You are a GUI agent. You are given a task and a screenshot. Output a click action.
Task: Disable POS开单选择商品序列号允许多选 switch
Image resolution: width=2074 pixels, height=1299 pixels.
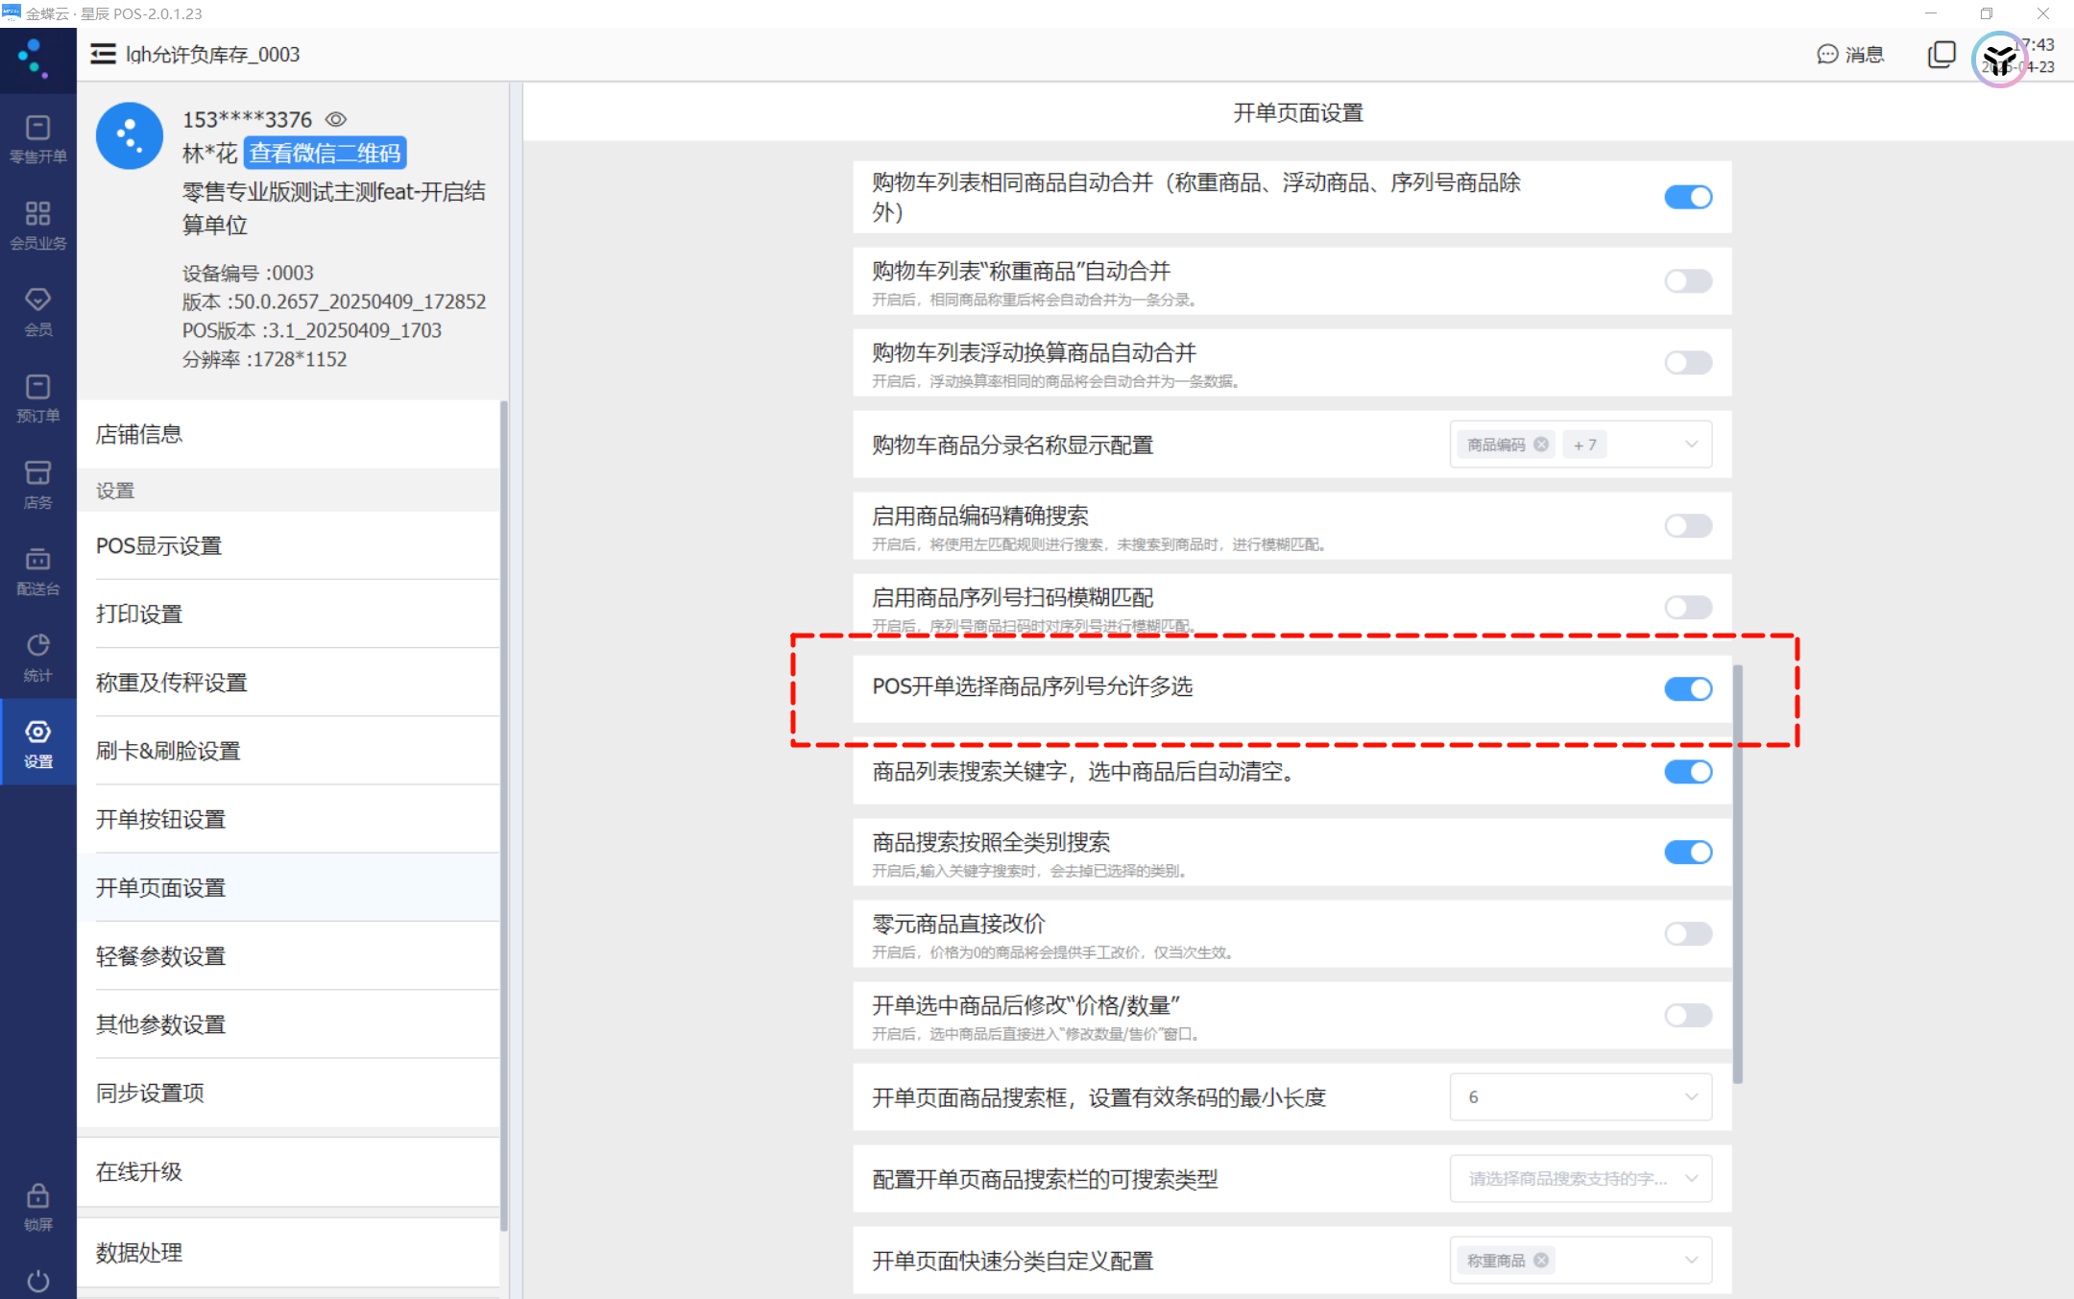point(1688,689)
